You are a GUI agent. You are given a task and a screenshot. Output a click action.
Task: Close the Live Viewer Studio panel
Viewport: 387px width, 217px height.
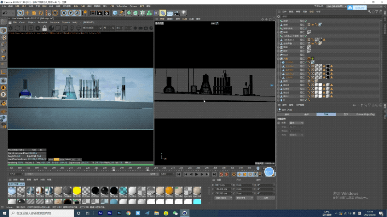tap(9, 18)
